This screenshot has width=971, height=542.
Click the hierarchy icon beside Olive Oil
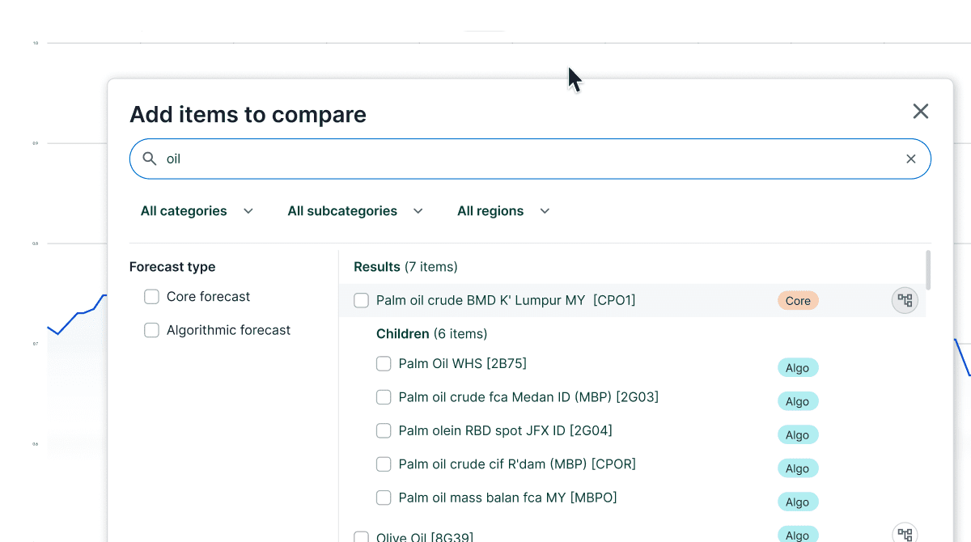pyautogui.click(x=905, y=534)
